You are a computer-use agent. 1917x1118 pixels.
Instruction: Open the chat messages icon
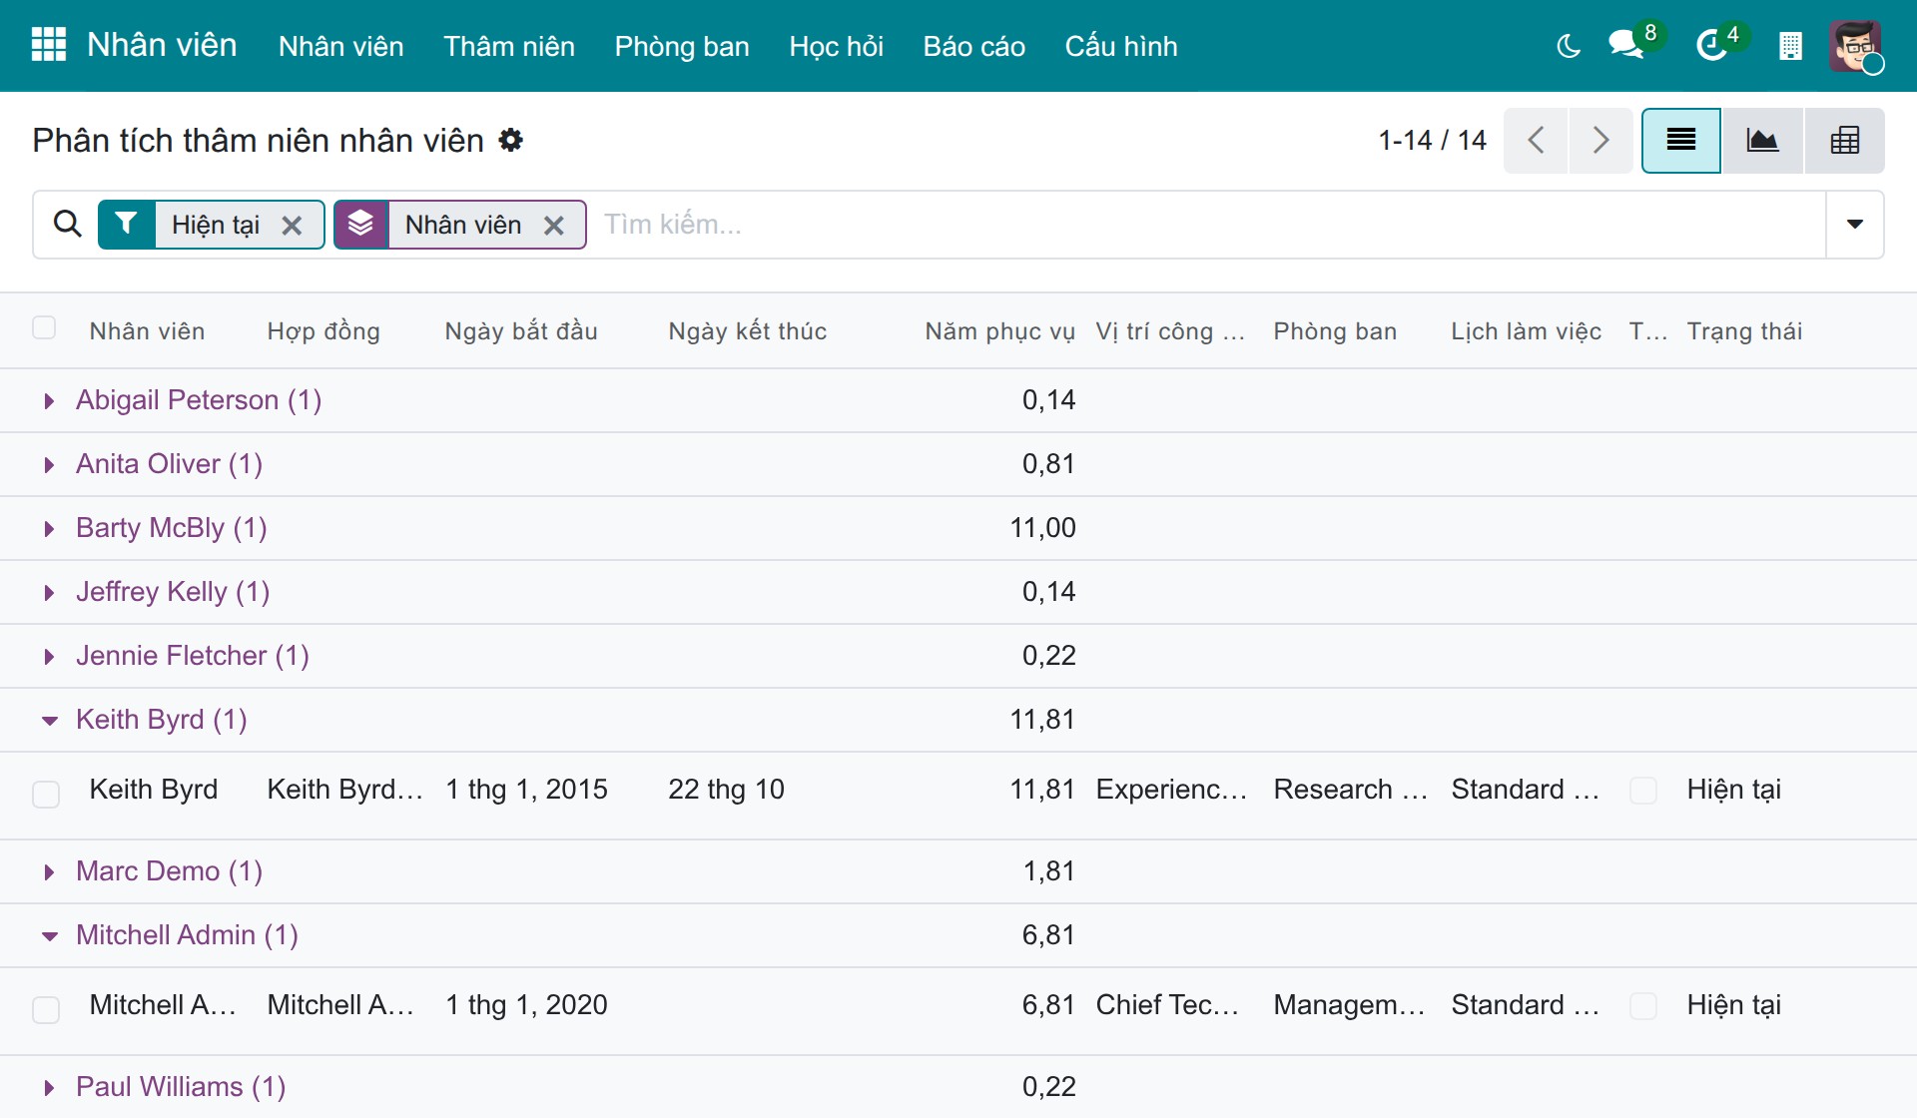click(x=1627, y=45)
